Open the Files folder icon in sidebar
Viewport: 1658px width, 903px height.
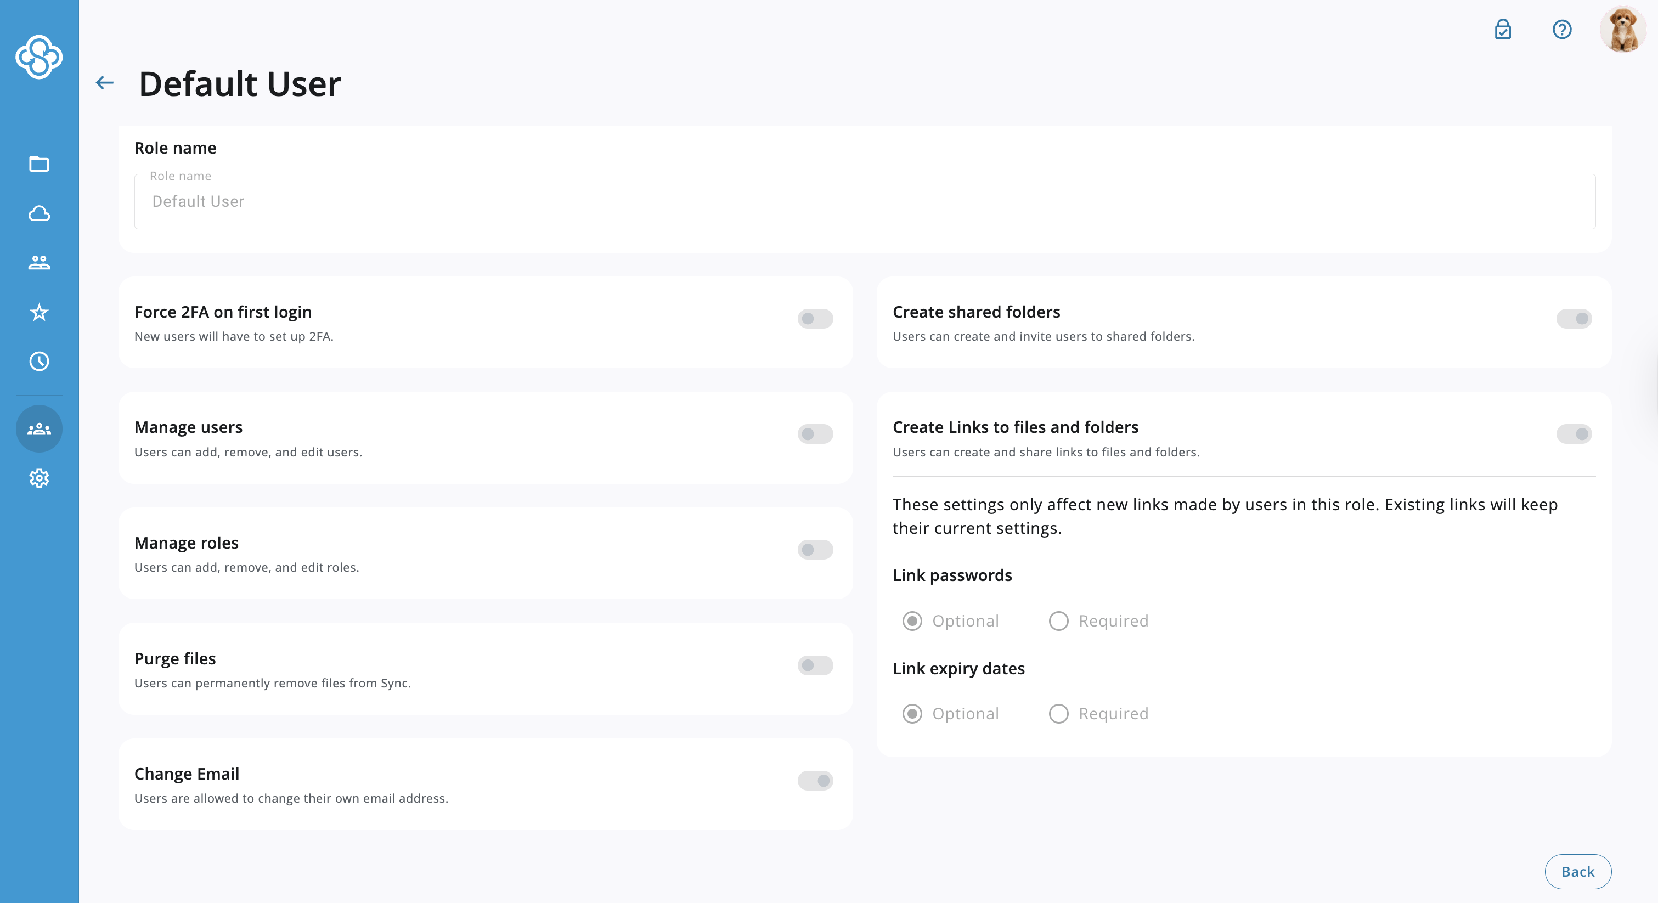[x=38, y=164]
